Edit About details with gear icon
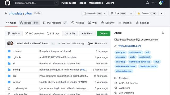Image resolution: width=170 pixels, height=95 pixels. [163, 33]
